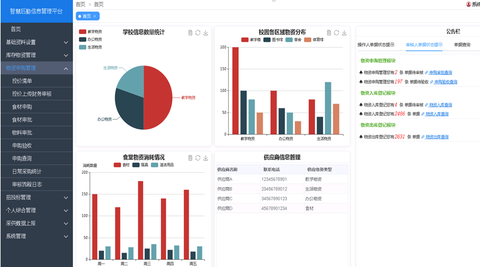480x267 pixels.
Task: Download the 学校信息数量统计 chart as image
Action: pyautogui.click(x=206, y=33)
